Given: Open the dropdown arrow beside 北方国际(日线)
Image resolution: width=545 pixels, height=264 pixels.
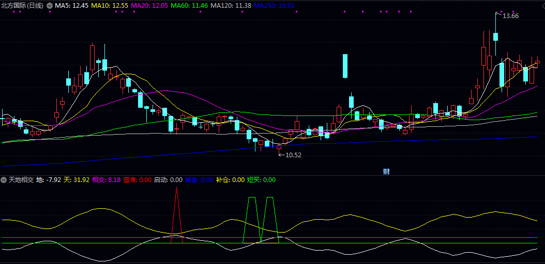Looking at the screenshot, I should pos(50,5).
